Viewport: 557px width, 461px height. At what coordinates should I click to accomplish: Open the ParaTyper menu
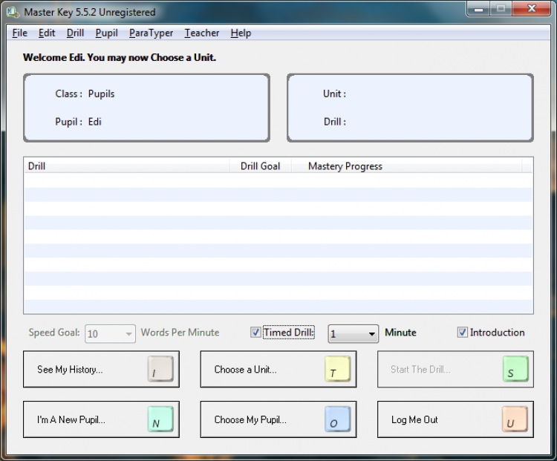click(151, 33)
